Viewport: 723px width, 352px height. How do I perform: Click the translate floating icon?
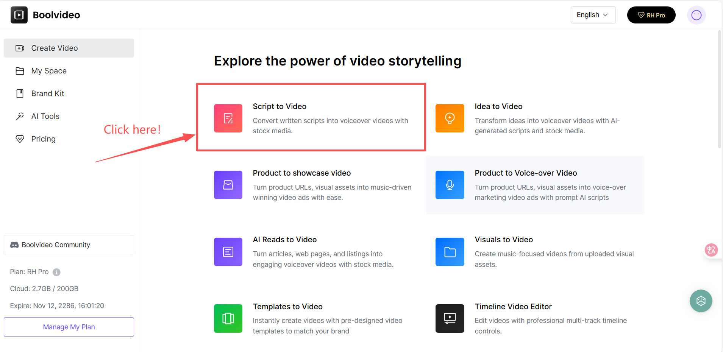(711, 250)
